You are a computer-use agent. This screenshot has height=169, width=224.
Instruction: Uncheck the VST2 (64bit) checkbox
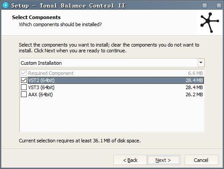point(24,80)
